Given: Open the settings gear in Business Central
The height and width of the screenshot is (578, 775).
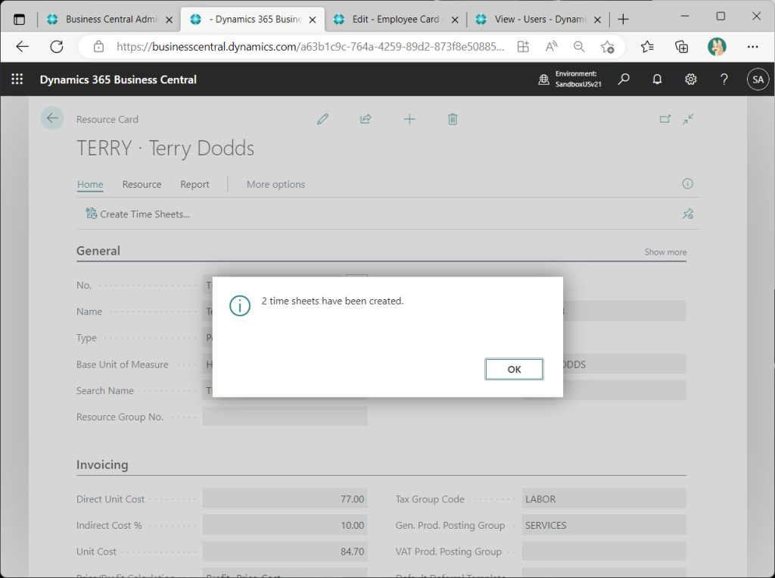Looking at the screenshot, I should click(x=690, y=80).
